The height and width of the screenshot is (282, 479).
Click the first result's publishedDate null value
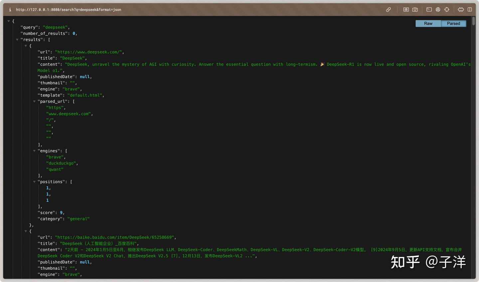point(84,77)
